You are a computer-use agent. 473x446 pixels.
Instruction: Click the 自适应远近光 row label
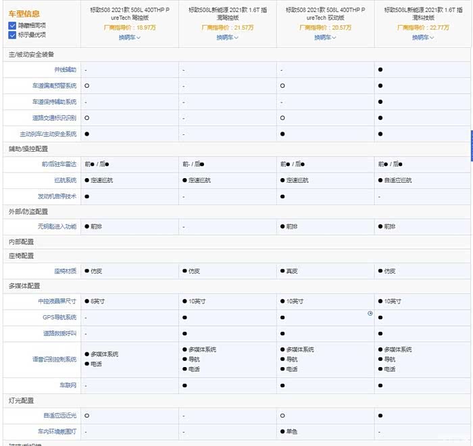59,416
